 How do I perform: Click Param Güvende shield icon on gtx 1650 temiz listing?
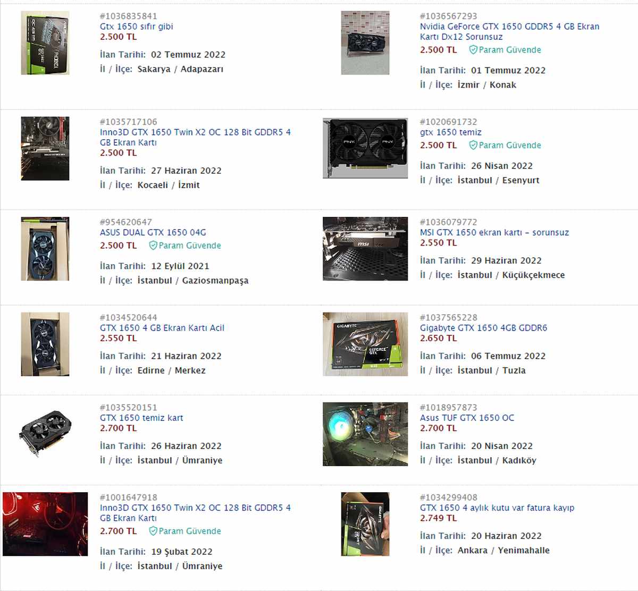click(x=473, y=145)
